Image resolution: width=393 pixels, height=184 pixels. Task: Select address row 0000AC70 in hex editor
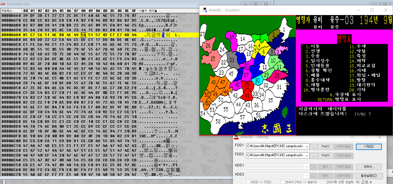point(11,174)
